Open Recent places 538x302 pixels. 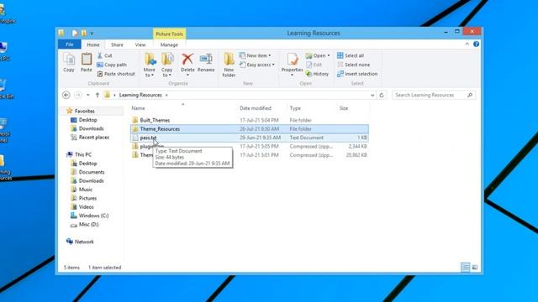(93, 138)
